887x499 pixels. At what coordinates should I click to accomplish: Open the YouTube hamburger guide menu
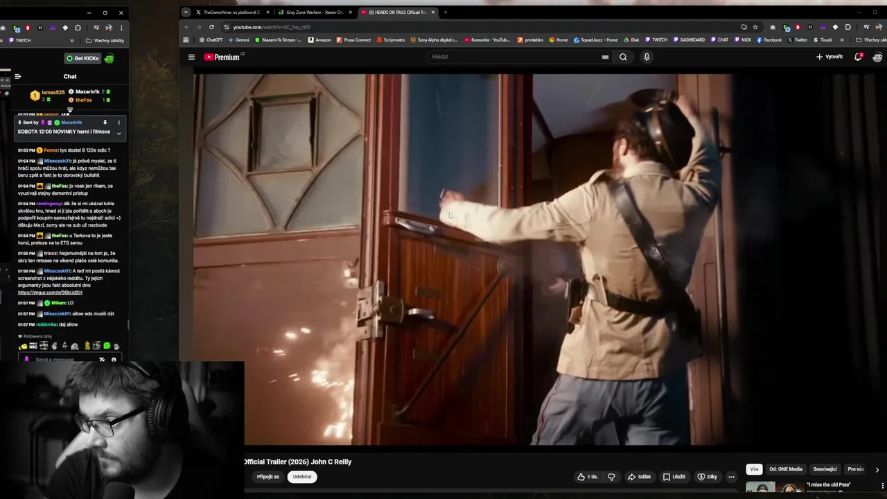191,57
